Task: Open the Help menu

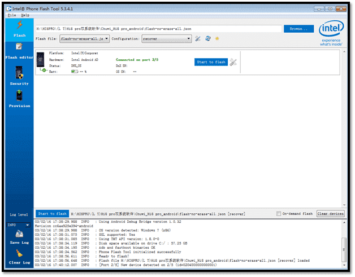Action: coord(25,15)
